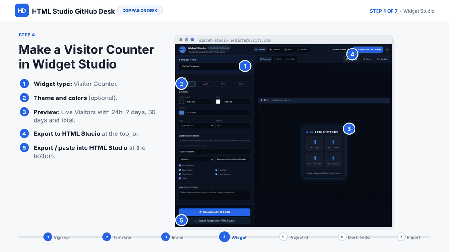Go to step 2 Template
Viewport: 449px width, 252px height.
117,237
